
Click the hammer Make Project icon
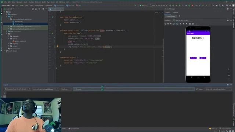click(135, 5)
